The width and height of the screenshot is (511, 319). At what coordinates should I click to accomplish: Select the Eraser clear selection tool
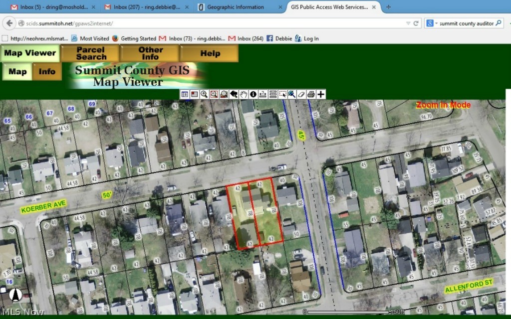(301, 94)
